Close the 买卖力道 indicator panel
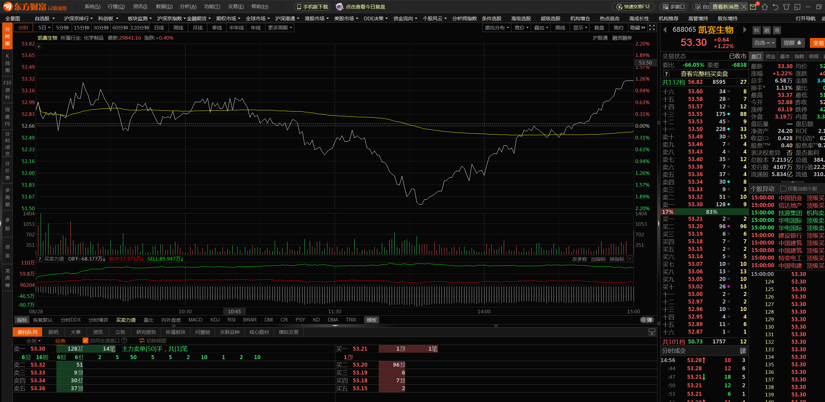 [x=630, y=259]
